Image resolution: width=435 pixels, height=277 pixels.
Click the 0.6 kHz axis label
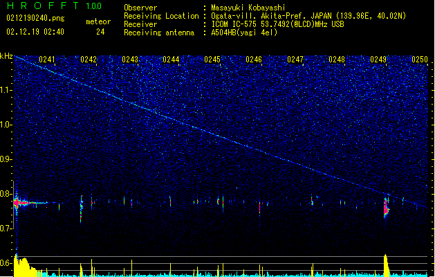[6, 263]
